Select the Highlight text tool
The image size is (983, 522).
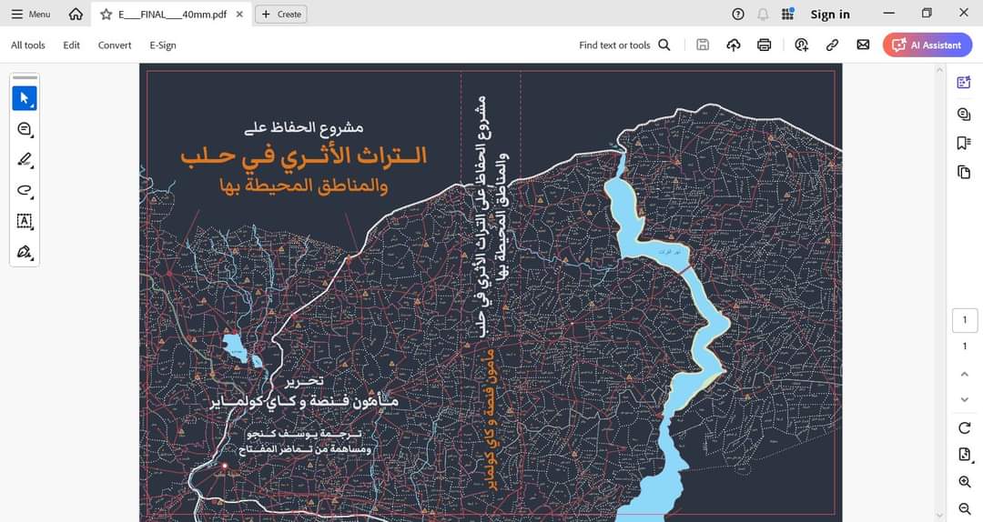coord(25,160)
